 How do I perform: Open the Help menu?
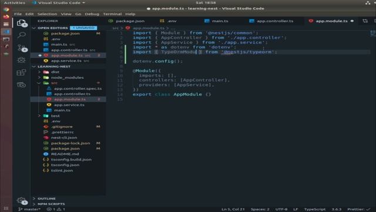coord(130,14)
